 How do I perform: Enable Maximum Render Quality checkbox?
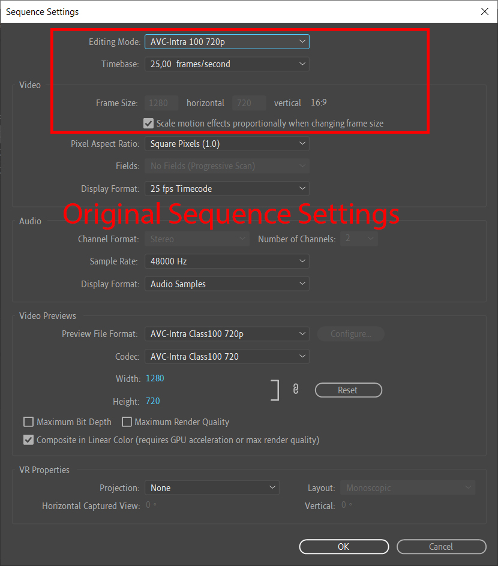[127, 422]
